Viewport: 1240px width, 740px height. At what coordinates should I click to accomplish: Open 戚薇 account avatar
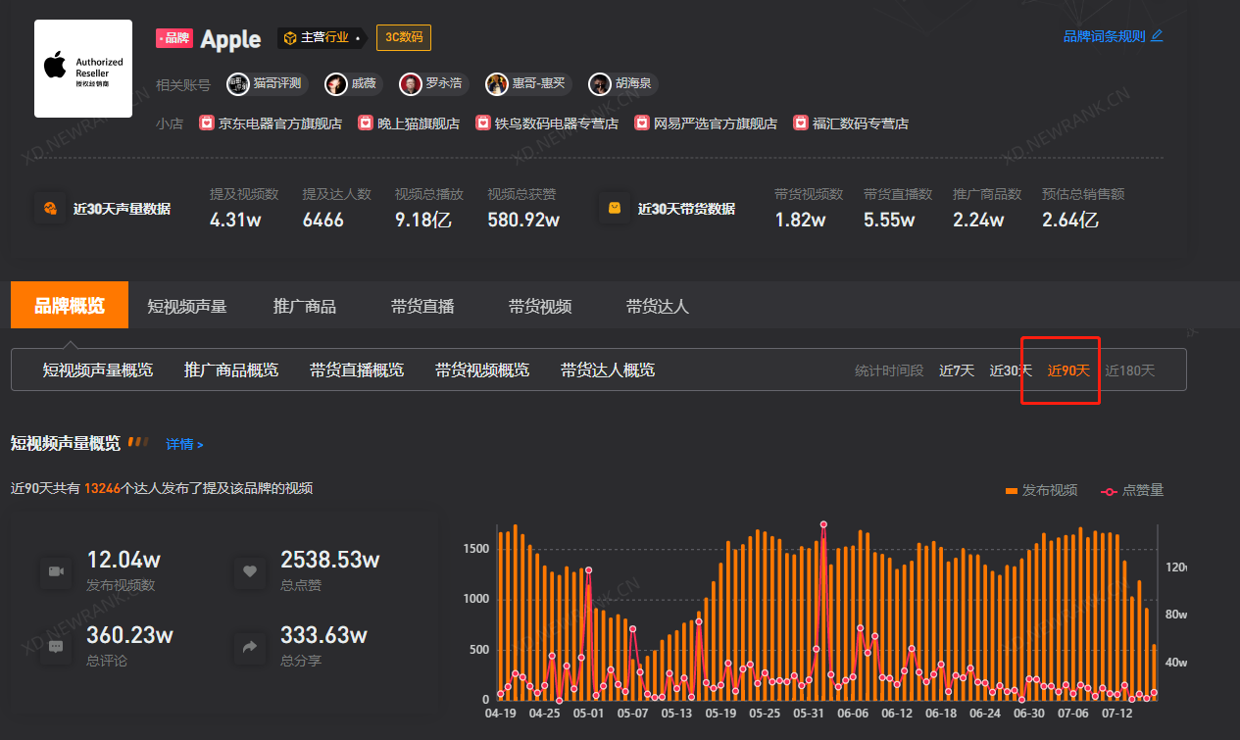(336, 83)
